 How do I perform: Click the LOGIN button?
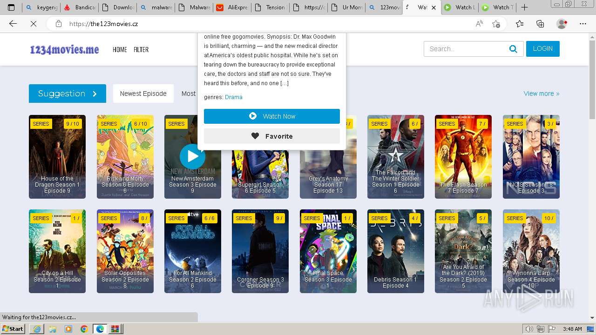(x=542, y=49)
